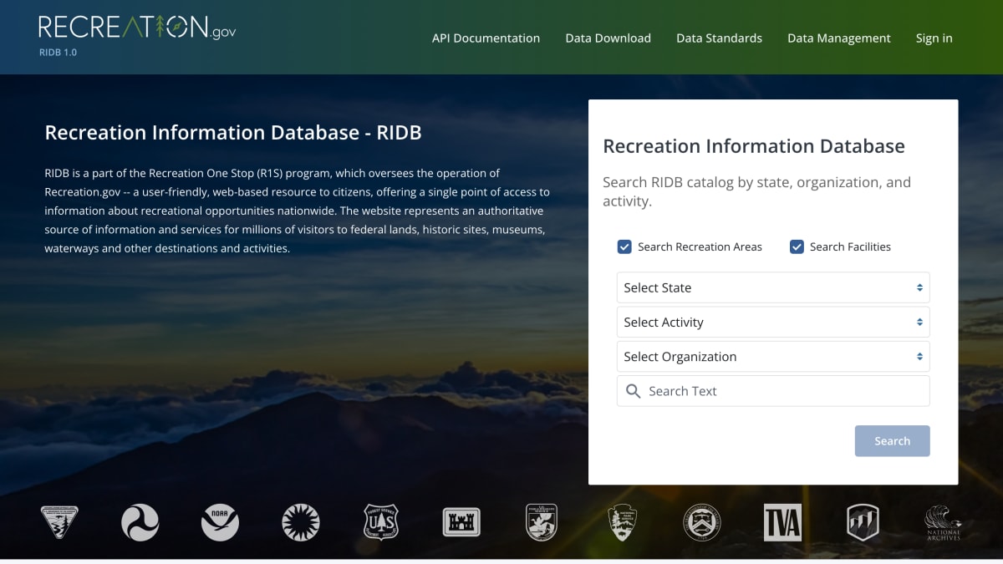Viewport: 1003px width, 564px height.
Task: Click the Department of Transportation triskelion logo
Action: pyautogui.click(x=140, y=522)
